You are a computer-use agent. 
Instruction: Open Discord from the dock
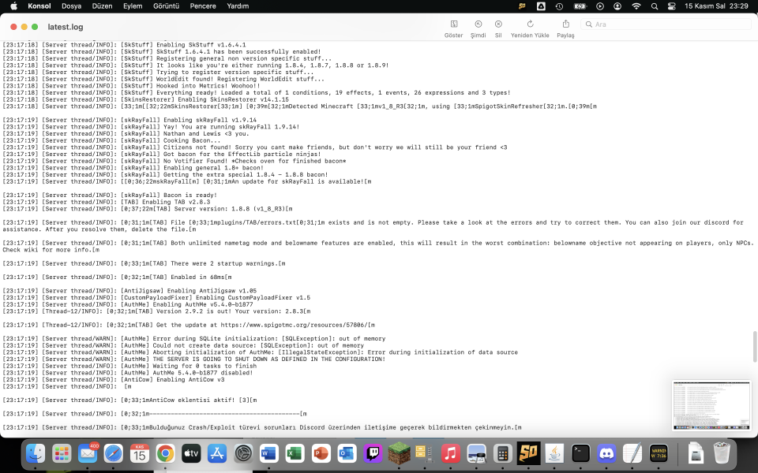[x=606, y=453]
